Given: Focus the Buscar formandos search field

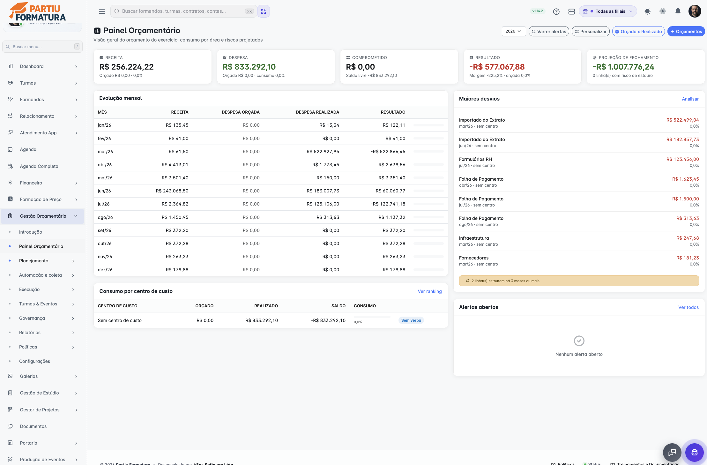Looking at the screenshot, I should click(183, 11).
